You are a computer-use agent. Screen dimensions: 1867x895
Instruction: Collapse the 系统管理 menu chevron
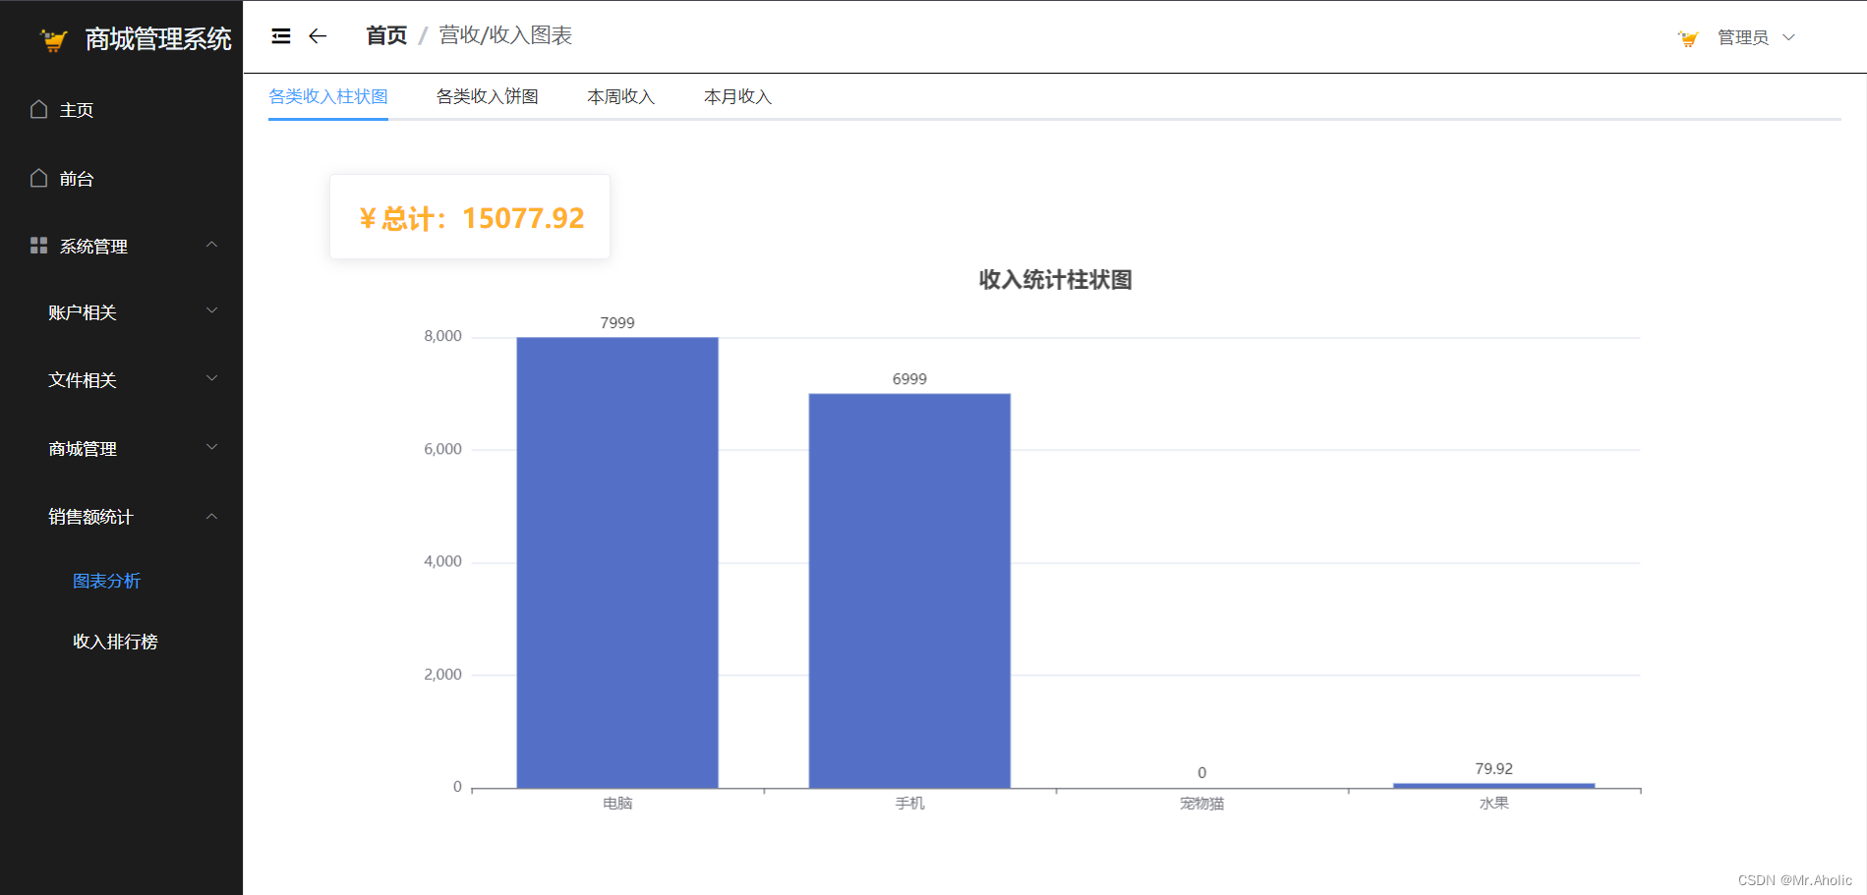click(211, 245)
